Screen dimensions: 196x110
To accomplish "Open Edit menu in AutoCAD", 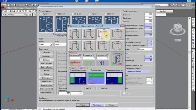I will click(15, 8).
